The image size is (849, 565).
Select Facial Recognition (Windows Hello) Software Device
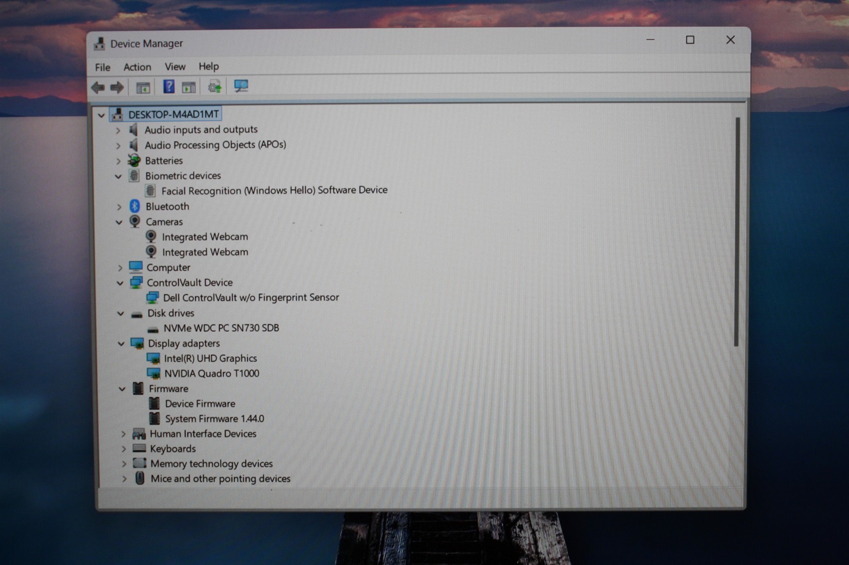coord(274,190)
